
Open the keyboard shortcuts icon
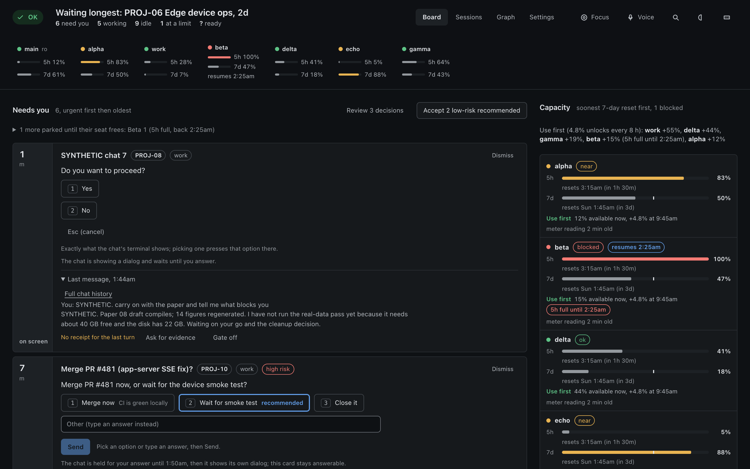coord(727,18)
